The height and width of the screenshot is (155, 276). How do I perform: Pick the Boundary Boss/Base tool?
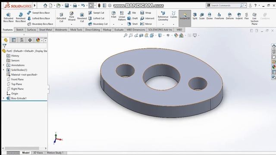(40, 24)
